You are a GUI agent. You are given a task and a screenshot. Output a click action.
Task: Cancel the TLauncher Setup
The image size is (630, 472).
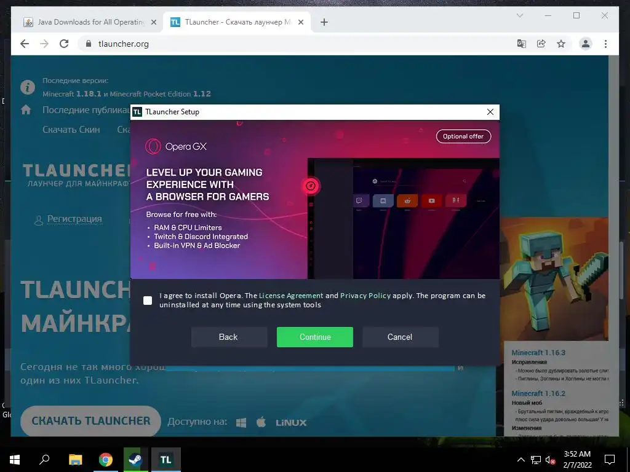point(400,337)
